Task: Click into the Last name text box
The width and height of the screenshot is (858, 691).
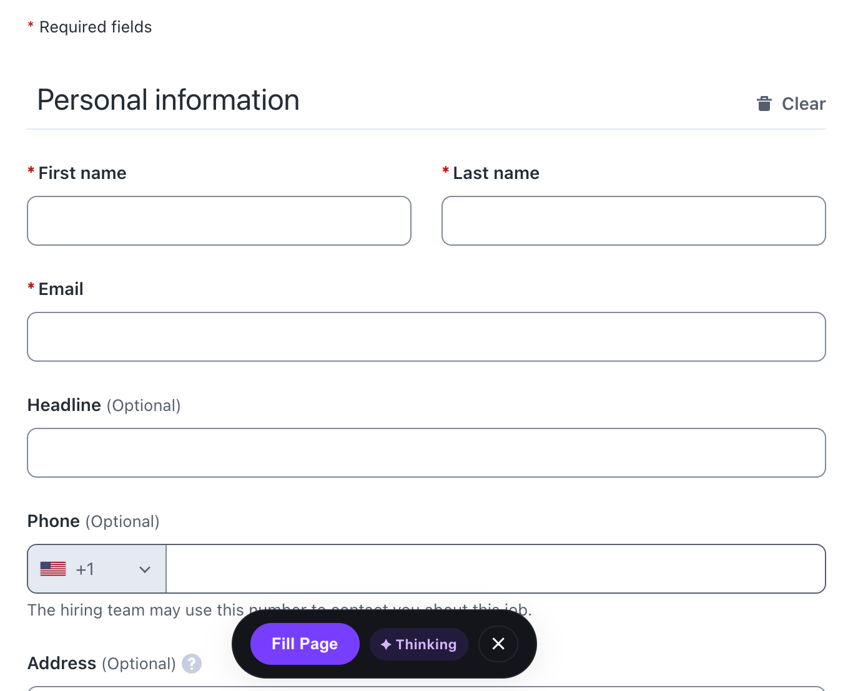Action: pos(633,221)
